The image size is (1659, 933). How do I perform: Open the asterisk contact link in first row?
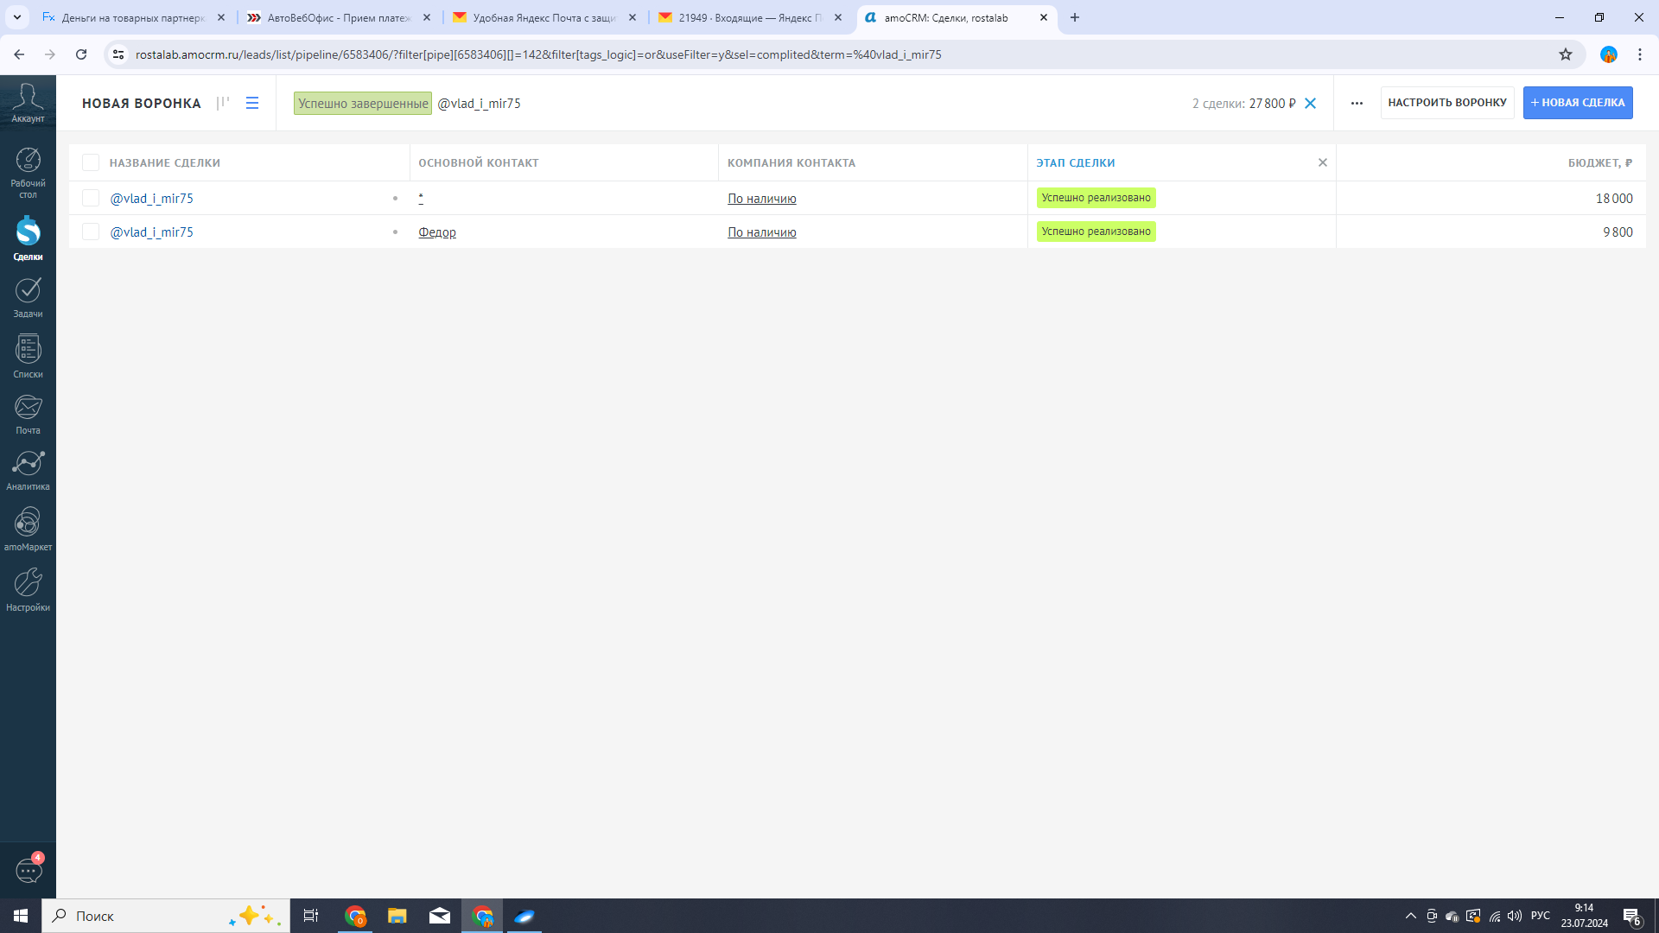(x=421, y=198)
